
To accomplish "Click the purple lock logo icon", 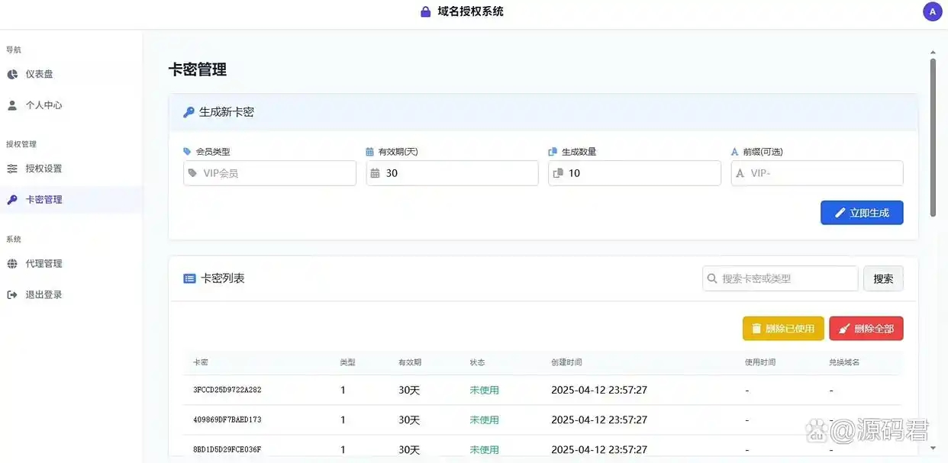I will pos(426,12).
